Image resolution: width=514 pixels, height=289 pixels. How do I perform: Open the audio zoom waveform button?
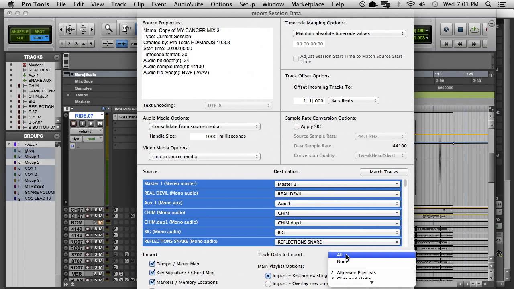tap(70, 29)
